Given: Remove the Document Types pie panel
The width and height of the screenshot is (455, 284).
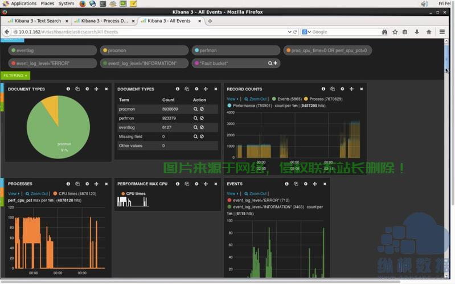Looking at the screenshot, I should (x=106, y=89).
